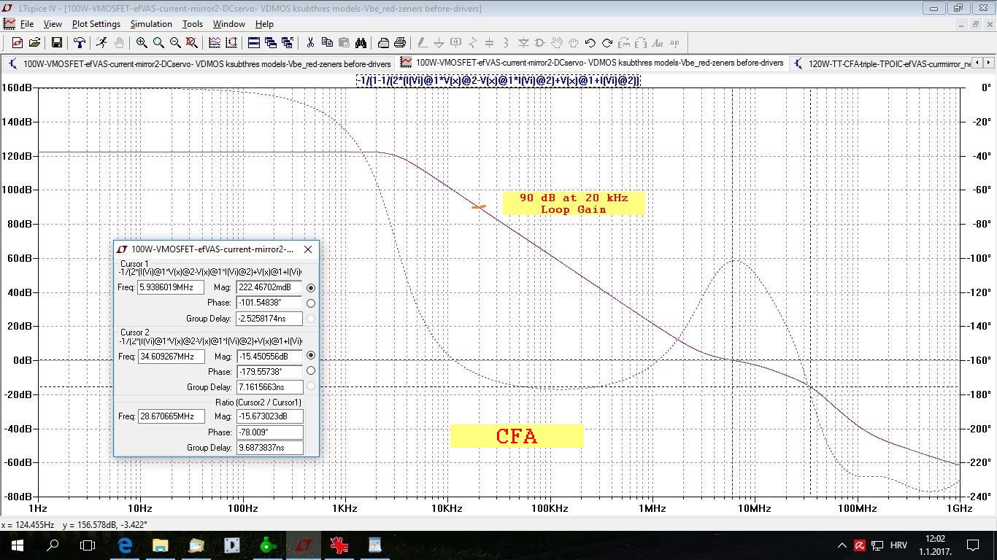Click the taskbar clock showing 12:02
This screenshot has height=560, width=997.
pyautogui.click(x=936, y=545)
